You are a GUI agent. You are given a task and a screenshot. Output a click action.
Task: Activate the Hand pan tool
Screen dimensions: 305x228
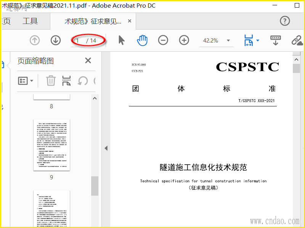click(x=142, y=40)
